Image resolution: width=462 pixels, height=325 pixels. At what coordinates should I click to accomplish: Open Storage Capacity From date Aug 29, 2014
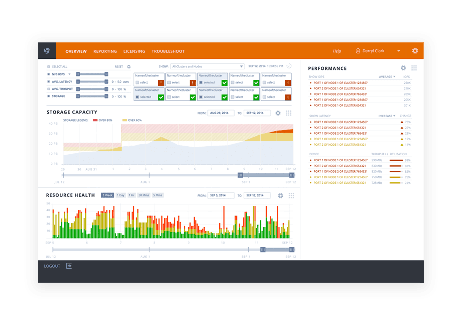coord(221,113)
